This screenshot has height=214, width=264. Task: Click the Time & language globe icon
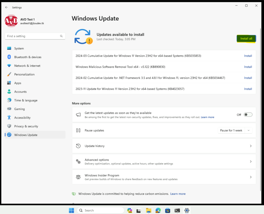coord(9,100)
